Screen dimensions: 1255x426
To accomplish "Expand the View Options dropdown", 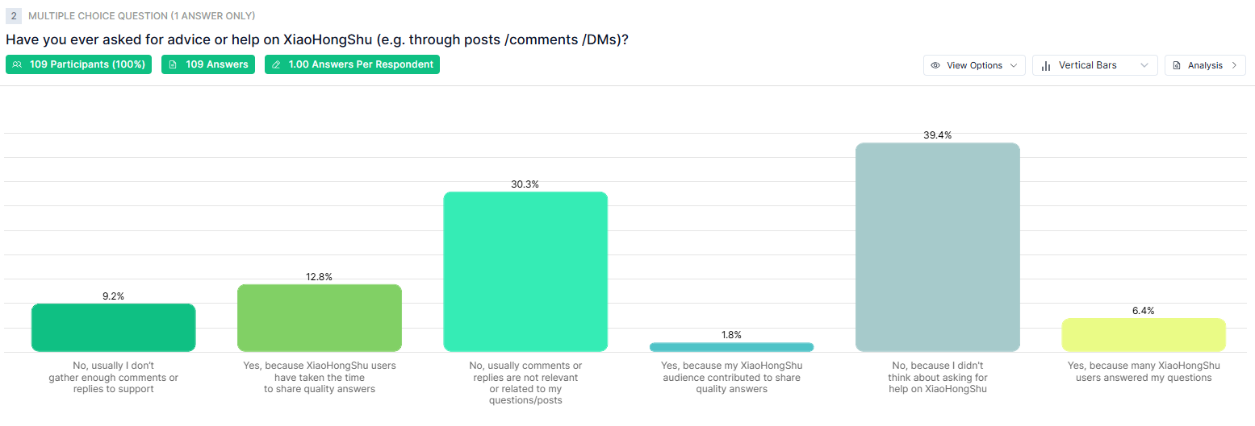I will tap(974, 65).
